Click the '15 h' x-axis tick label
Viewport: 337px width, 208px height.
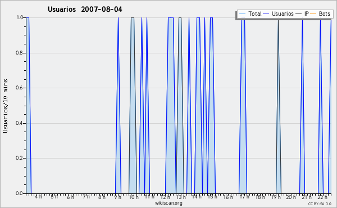213,197
